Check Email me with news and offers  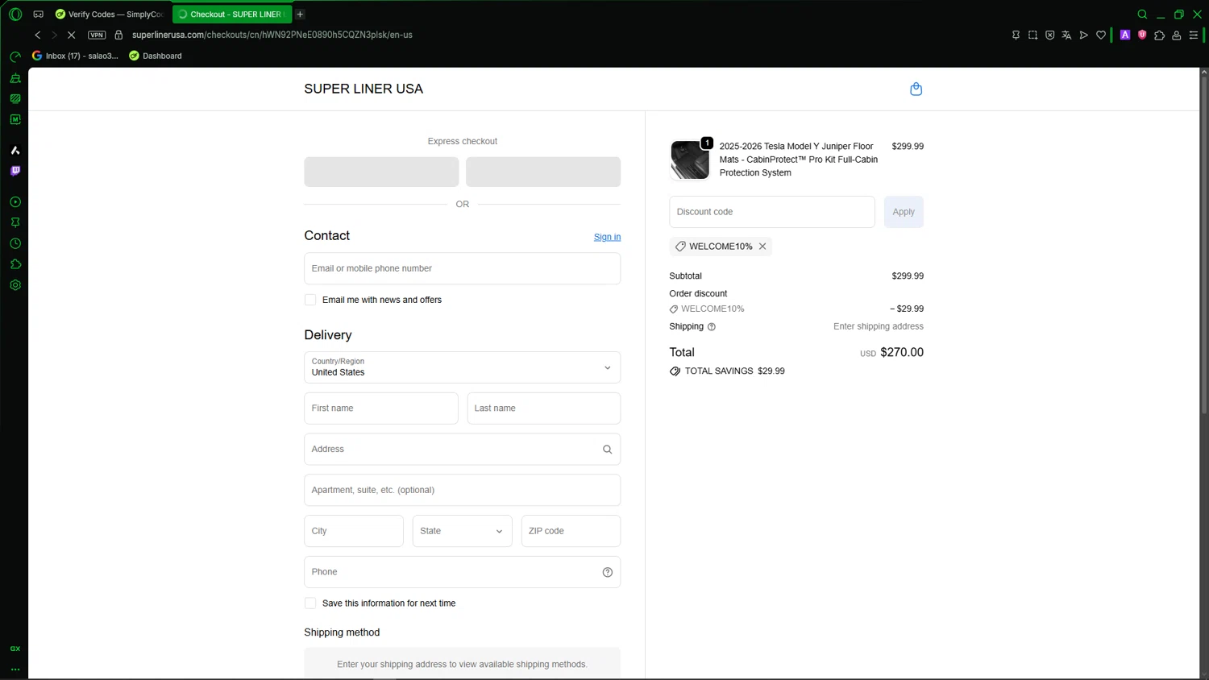310,300
